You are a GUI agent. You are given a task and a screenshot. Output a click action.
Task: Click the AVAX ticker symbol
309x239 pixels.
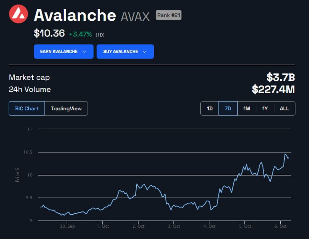tap(135, 16)
